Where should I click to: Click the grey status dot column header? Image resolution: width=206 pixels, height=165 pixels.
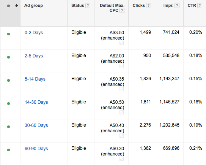tap(9, 6)
